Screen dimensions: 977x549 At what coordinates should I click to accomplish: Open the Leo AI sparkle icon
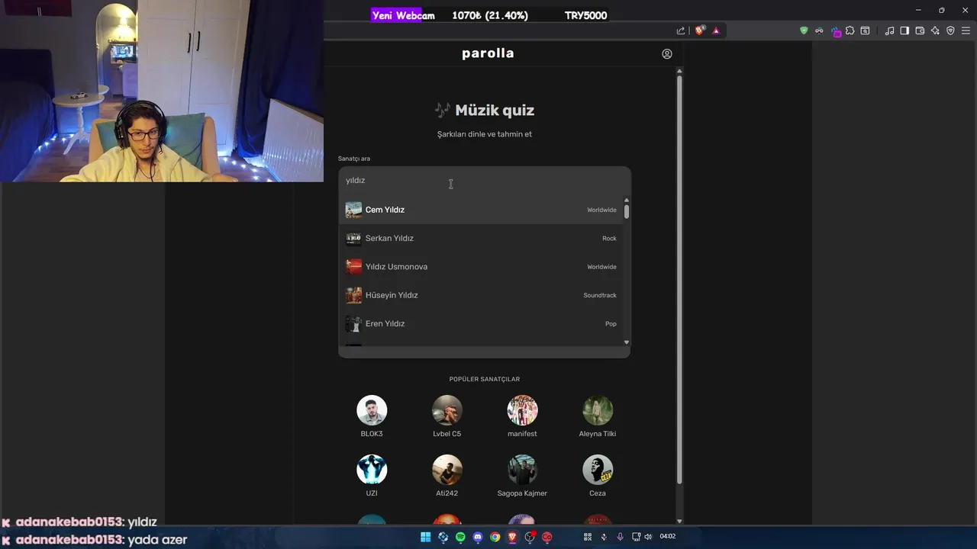click(x=935, y=30)
